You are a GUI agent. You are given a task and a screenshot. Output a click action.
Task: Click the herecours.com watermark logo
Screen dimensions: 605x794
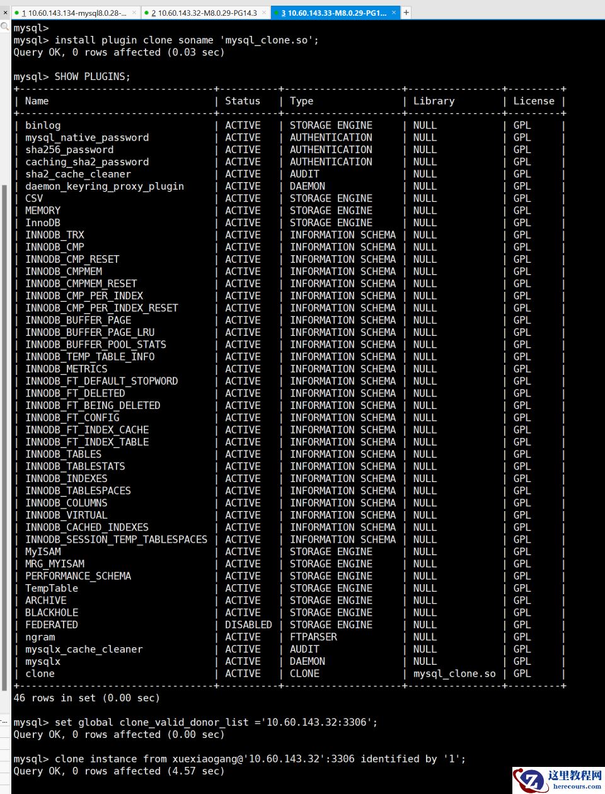(558, 780)
